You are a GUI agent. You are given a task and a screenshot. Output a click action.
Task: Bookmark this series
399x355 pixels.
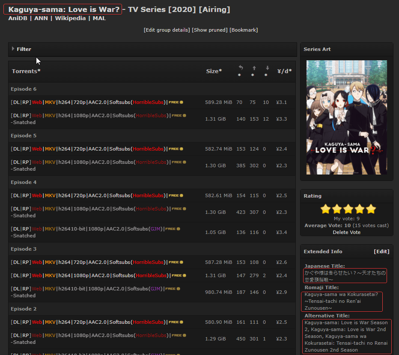(x=244, y=30)
